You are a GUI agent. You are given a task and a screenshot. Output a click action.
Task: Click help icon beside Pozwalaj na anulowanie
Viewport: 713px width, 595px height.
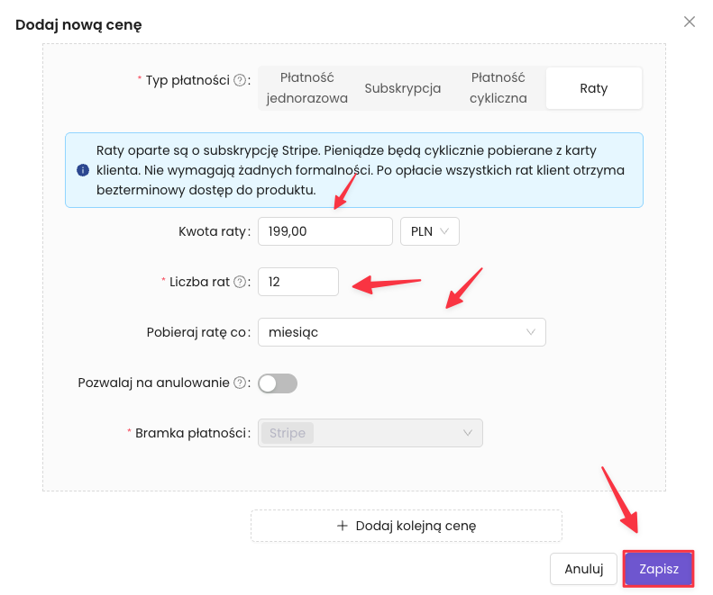pyautogui.click(x=240, y=383)
